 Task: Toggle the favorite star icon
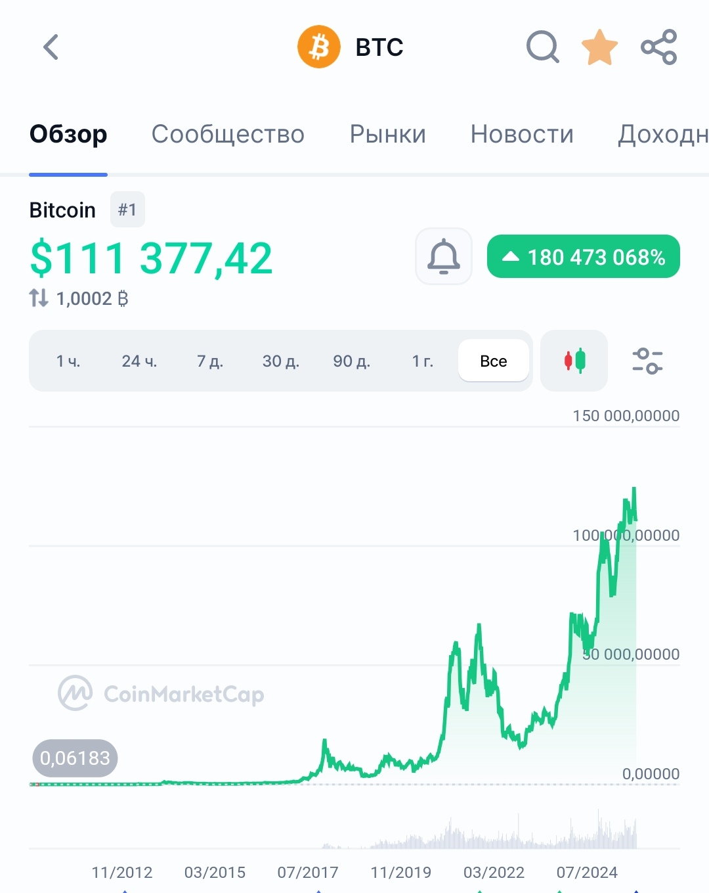600,47
